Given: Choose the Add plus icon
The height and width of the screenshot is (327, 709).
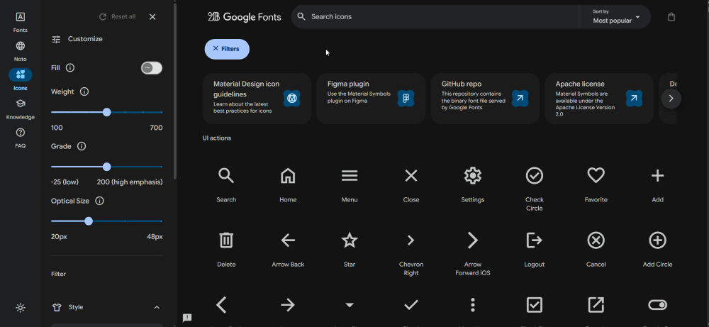Looking at the screenshot, I should pyautogui.click(x=657, y=175).
